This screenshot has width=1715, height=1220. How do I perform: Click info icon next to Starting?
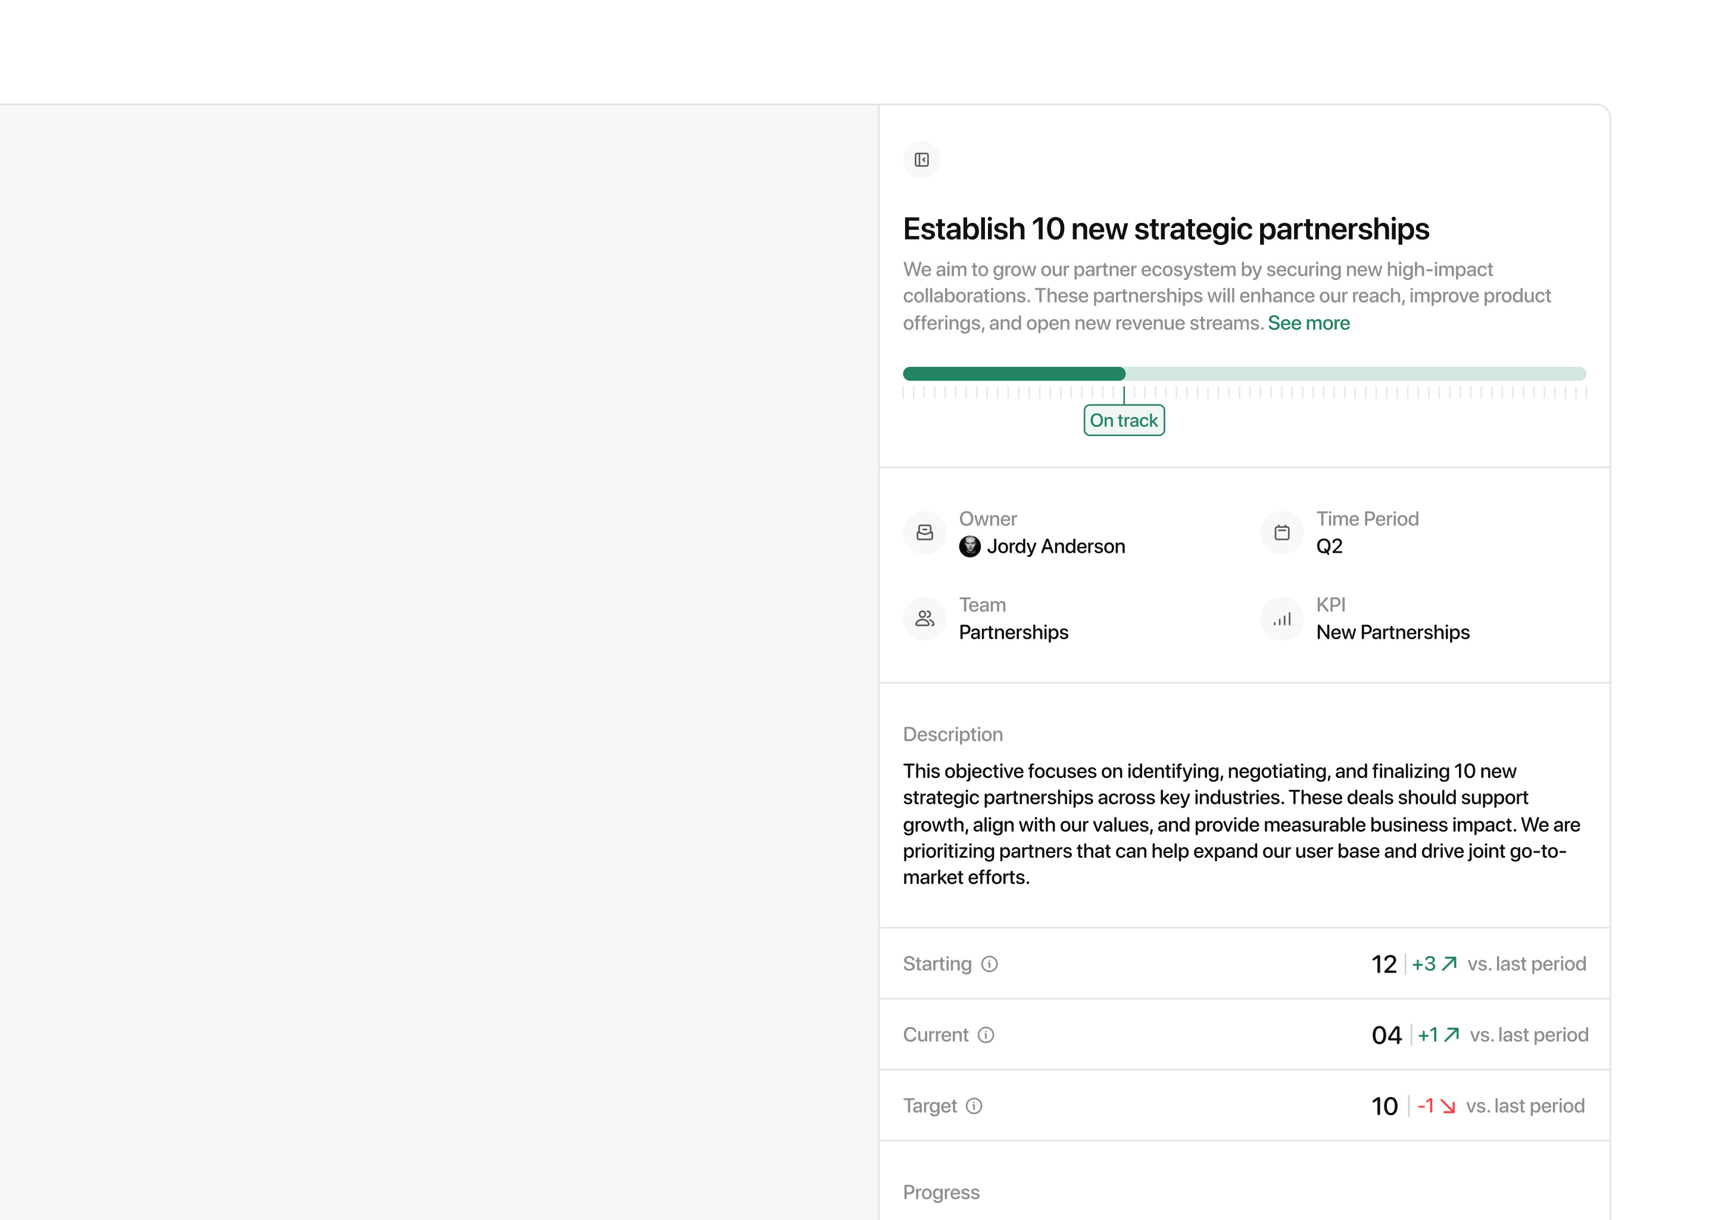pos(990,964)
